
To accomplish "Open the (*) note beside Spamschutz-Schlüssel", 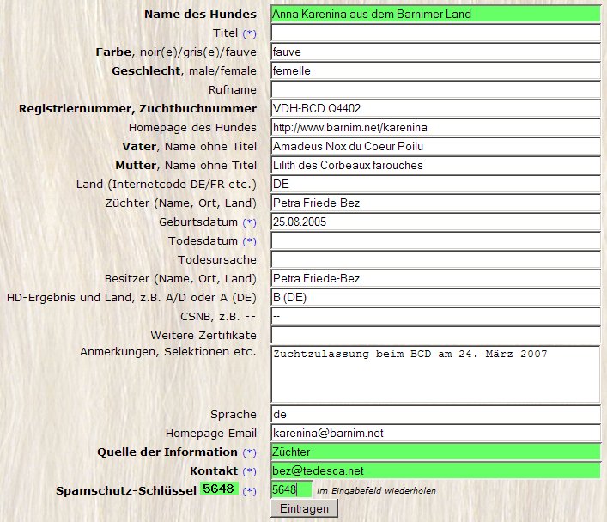I will [249, 491].
